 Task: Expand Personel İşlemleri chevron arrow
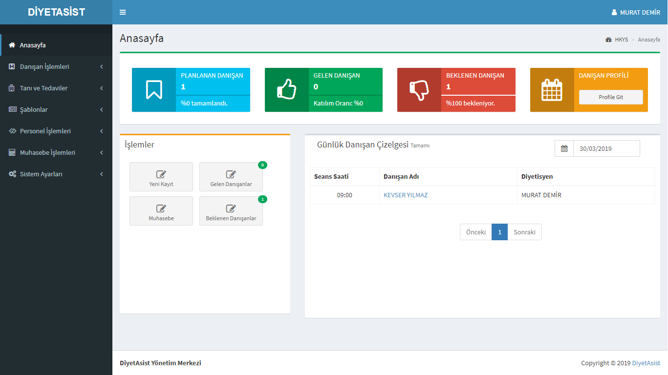click(101, 131)
